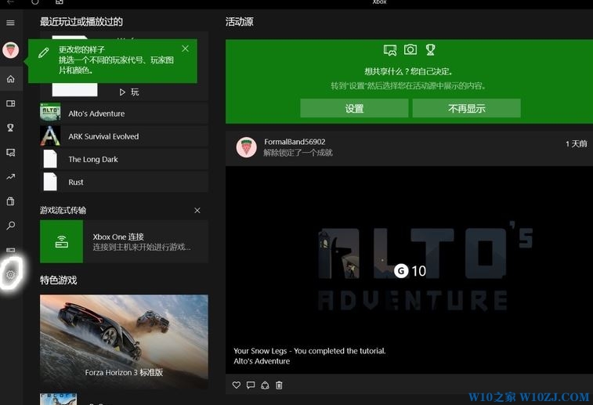Open My games sidebar icon

coord(11,103)
